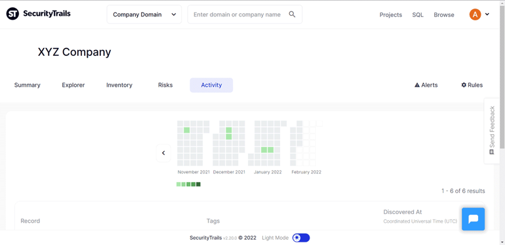Viewport: 505px width, 245px height.
Task: Click the February 2022 month label
Action: (306, 172)
